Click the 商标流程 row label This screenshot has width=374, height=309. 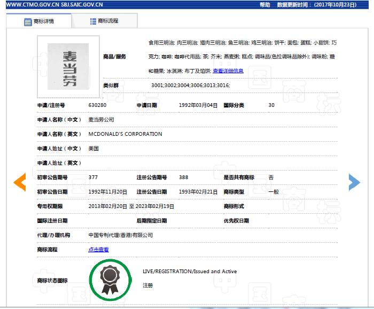tap(47, 250)
